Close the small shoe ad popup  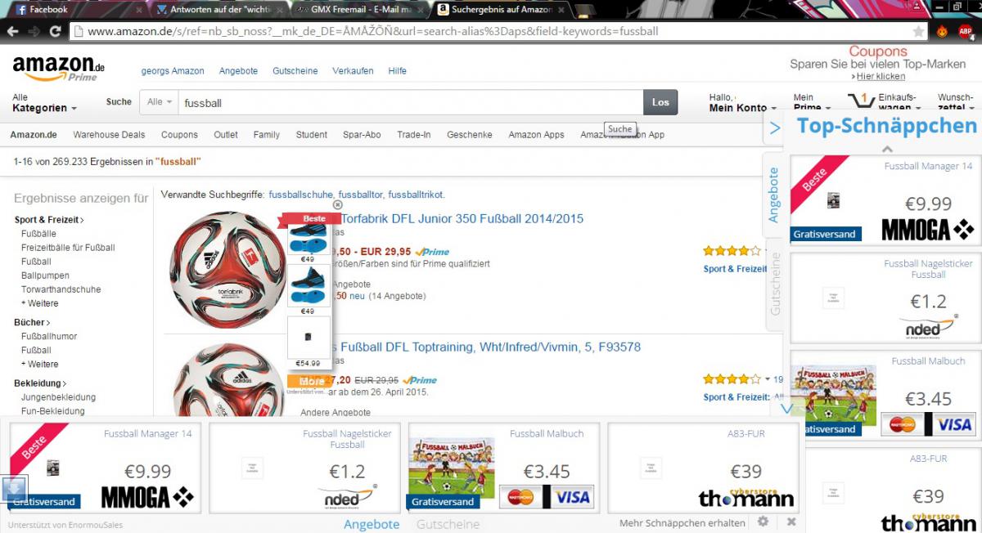tap(337, 205)
